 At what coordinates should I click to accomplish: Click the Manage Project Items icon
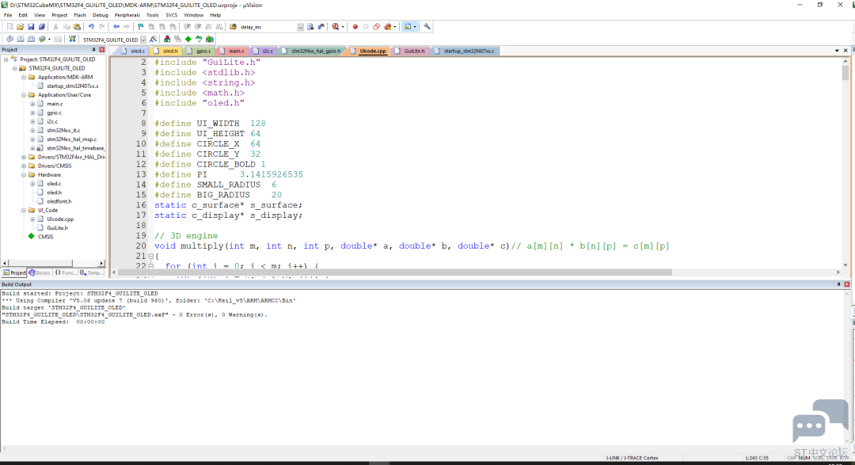tap(167, 40)
